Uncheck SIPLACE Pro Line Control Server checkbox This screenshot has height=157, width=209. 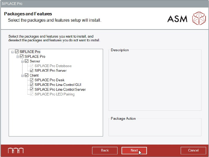click(31, 89)
